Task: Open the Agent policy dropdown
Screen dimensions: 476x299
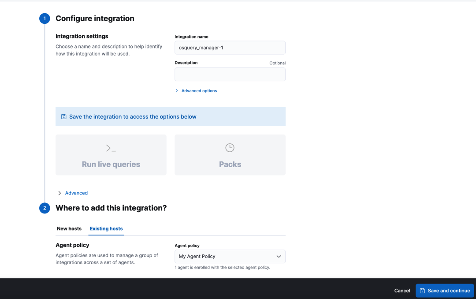Action: tap(230, 256)
